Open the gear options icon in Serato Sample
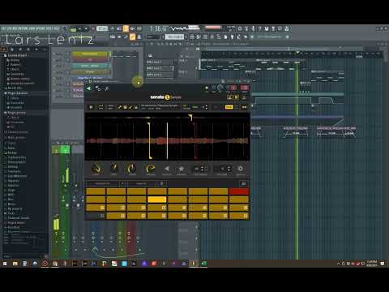 click(x=240, y=169)
